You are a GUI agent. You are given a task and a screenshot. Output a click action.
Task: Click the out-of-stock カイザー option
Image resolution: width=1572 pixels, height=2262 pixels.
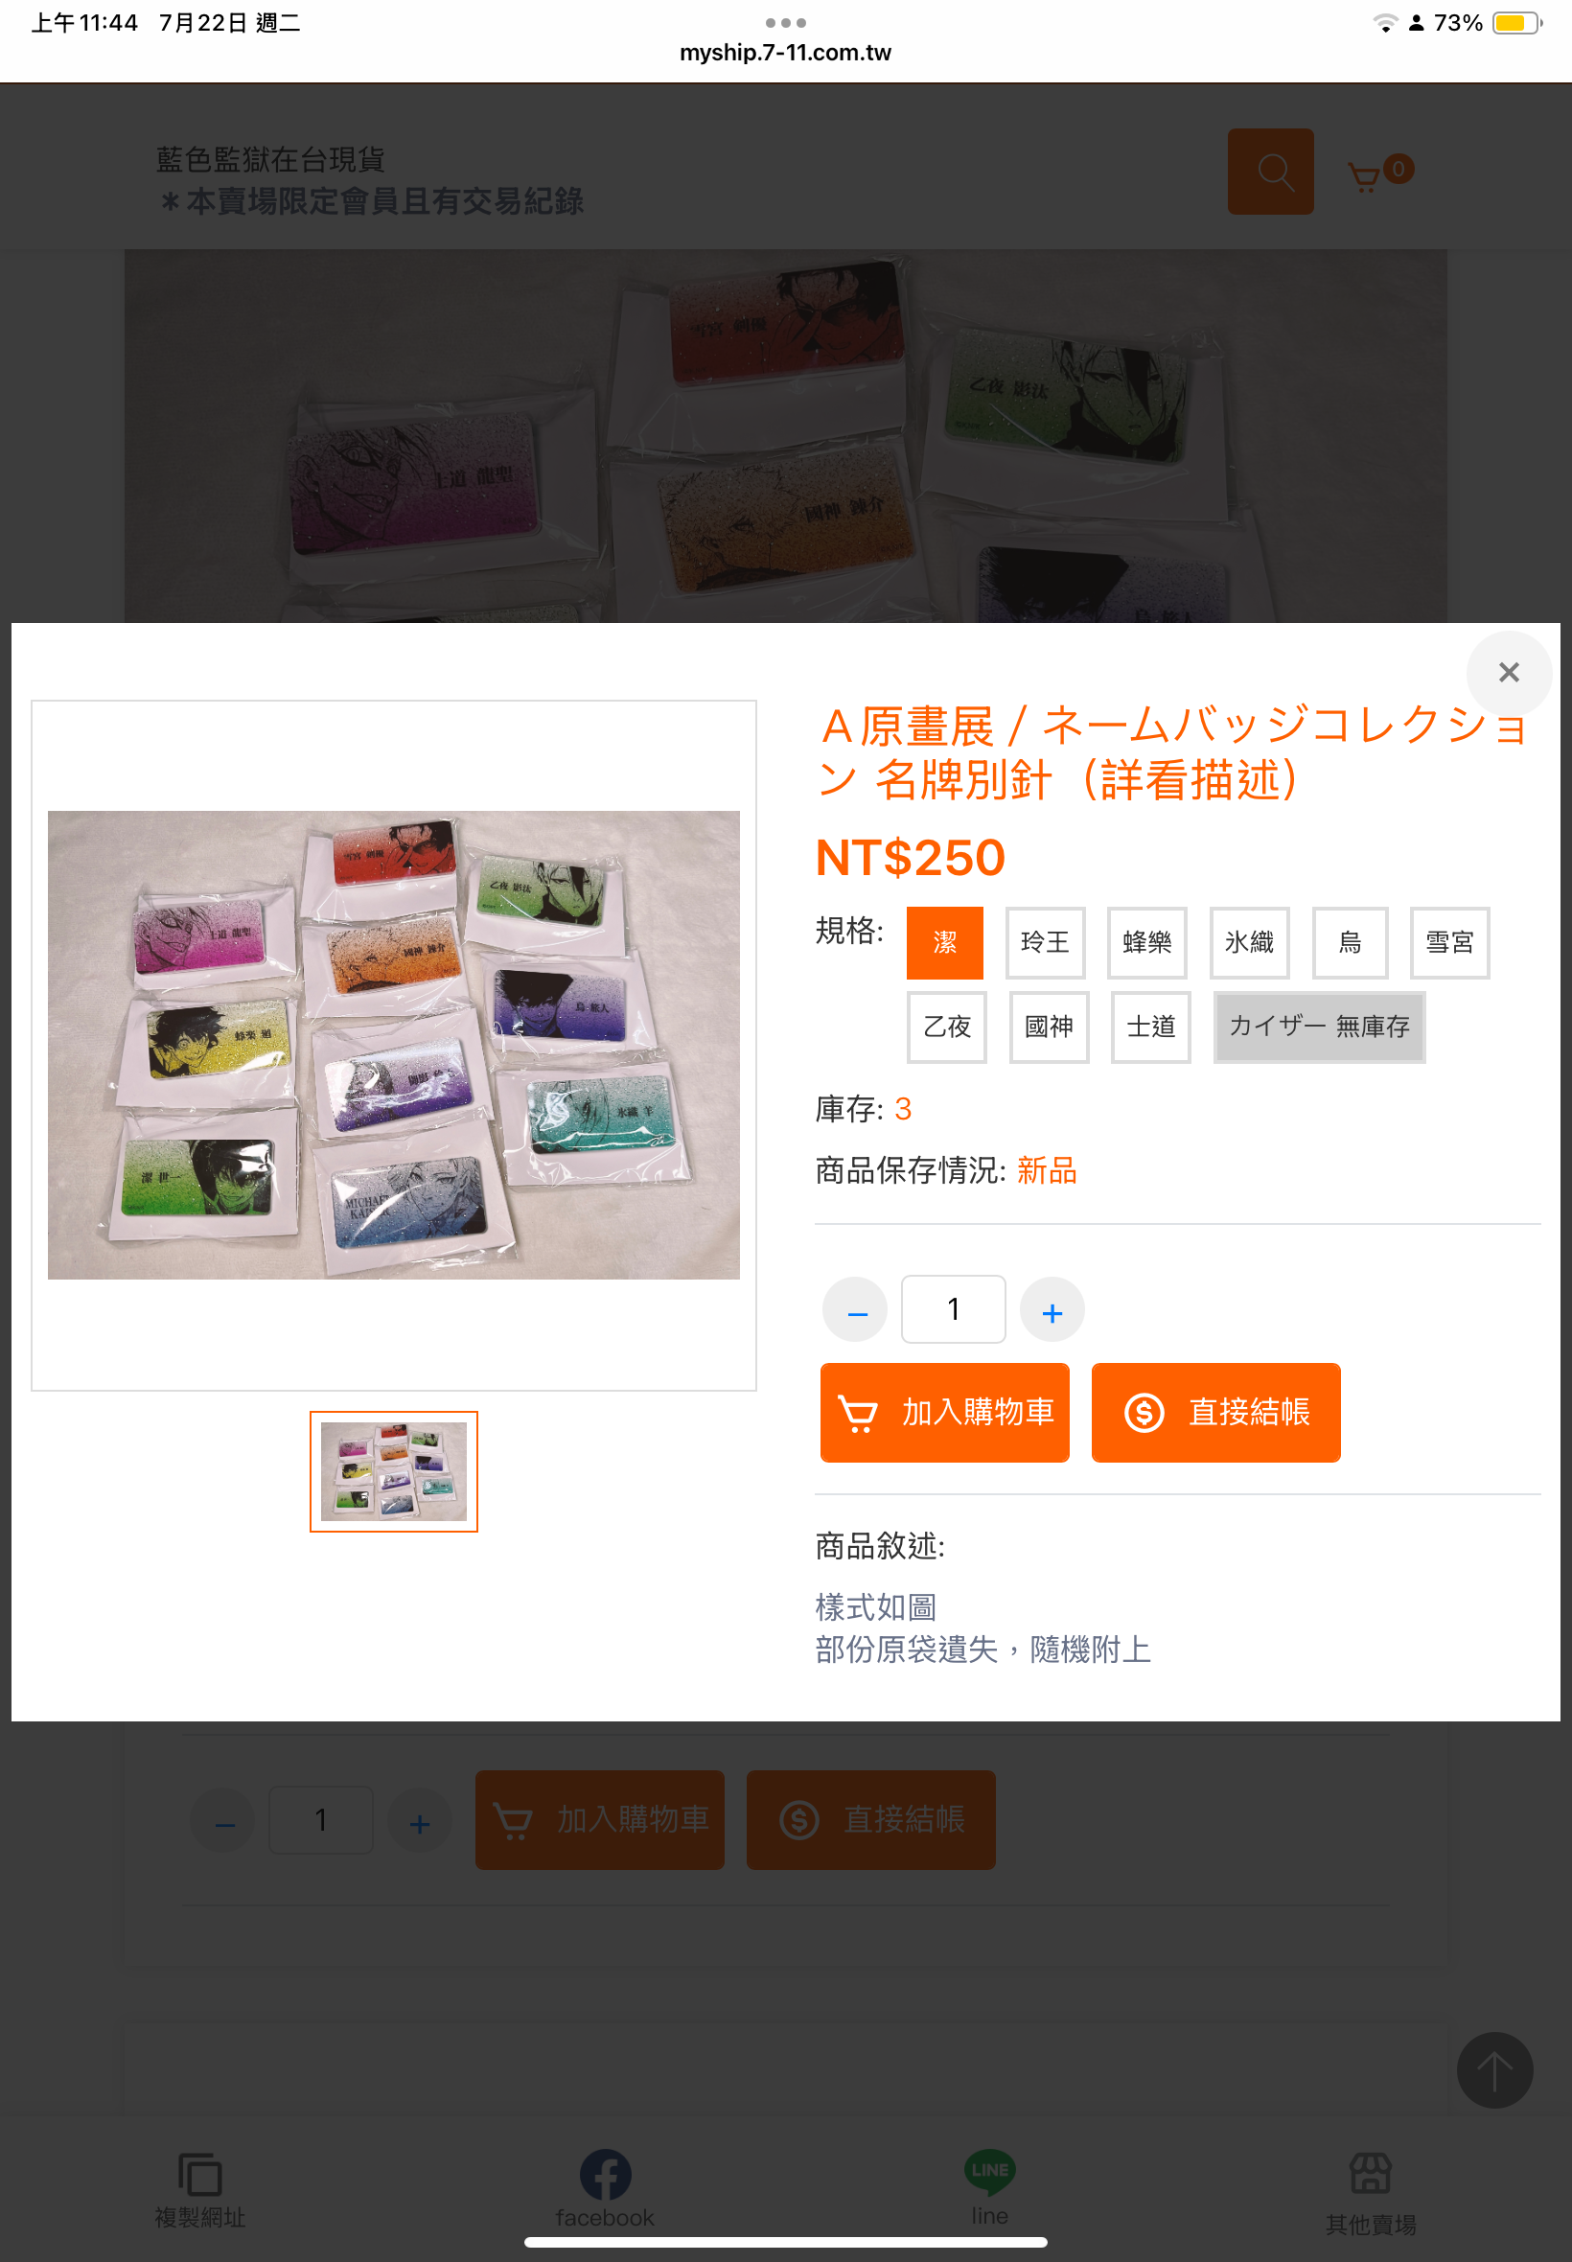1319,1027
